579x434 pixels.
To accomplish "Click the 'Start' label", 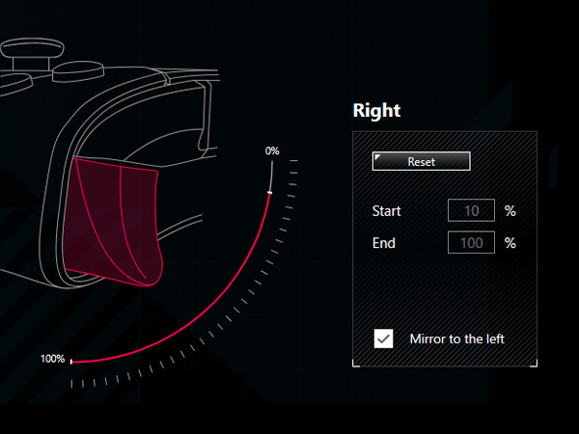I will (x=386, y=211).
